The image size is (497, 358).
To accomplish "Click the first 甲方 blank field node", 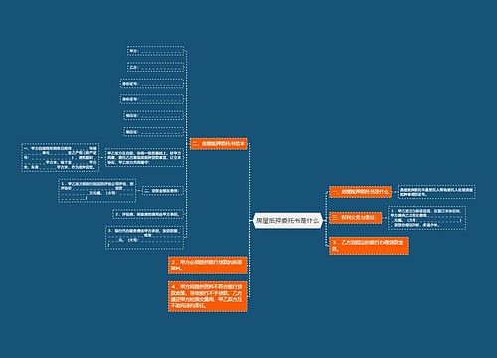I will click(155, 51).
